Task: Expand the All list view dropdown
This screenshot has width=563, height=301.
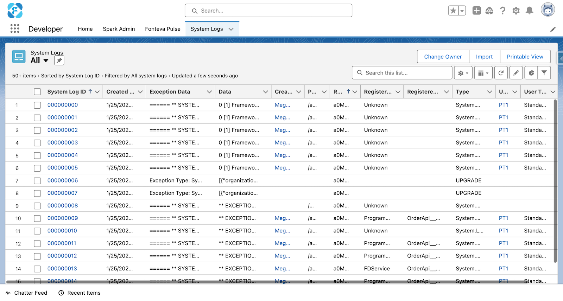Action: click(46, 60)
